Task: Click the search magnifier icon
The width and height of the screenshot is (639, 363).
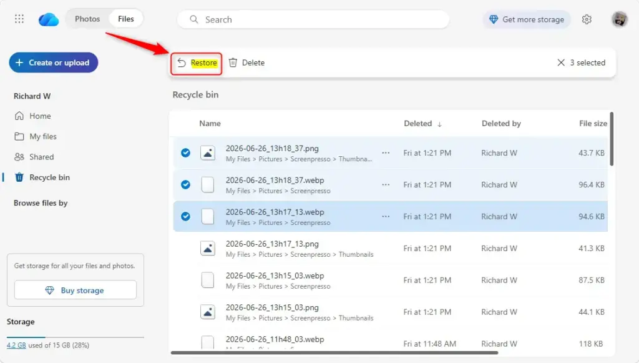Action: [194, 19]
